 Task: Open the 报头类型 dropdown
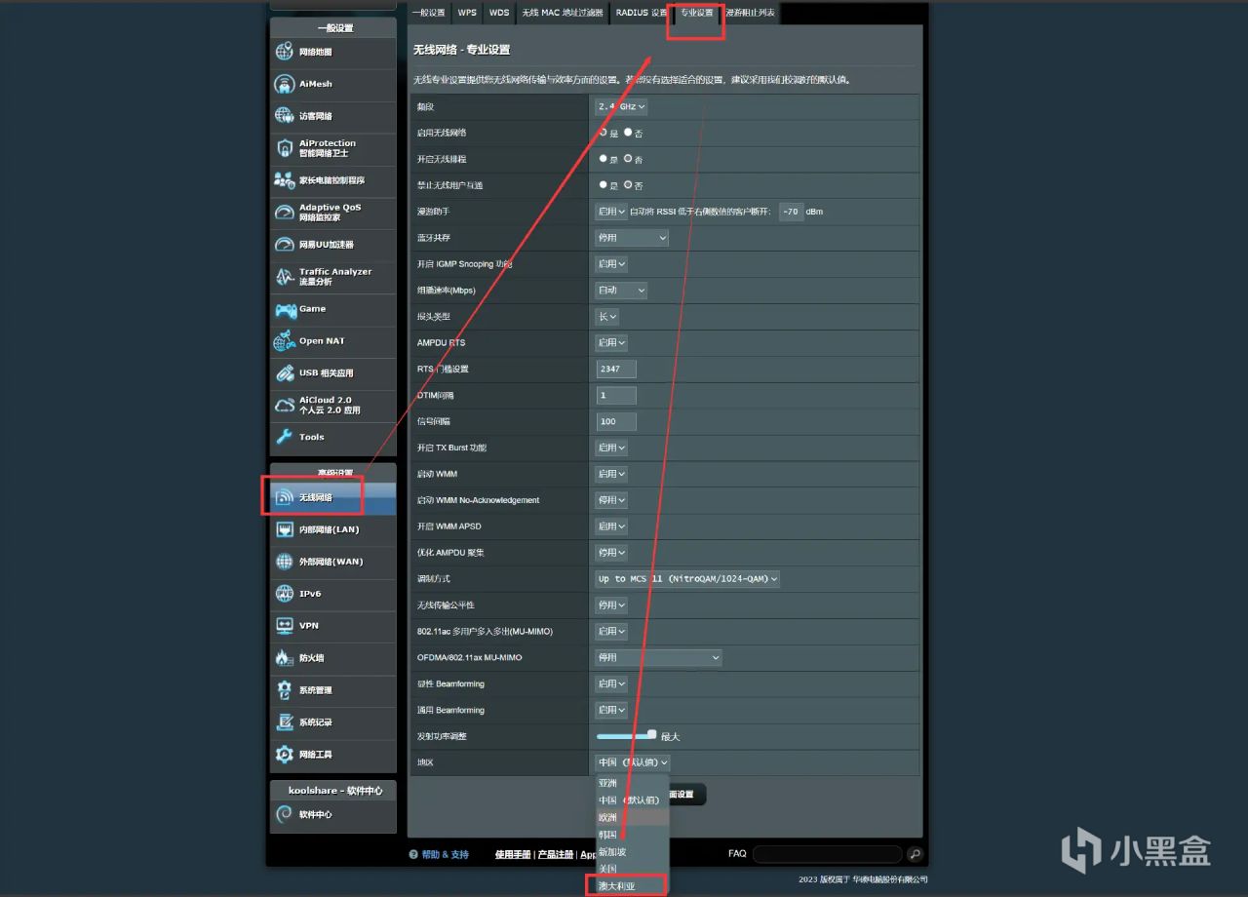point(606,317)
